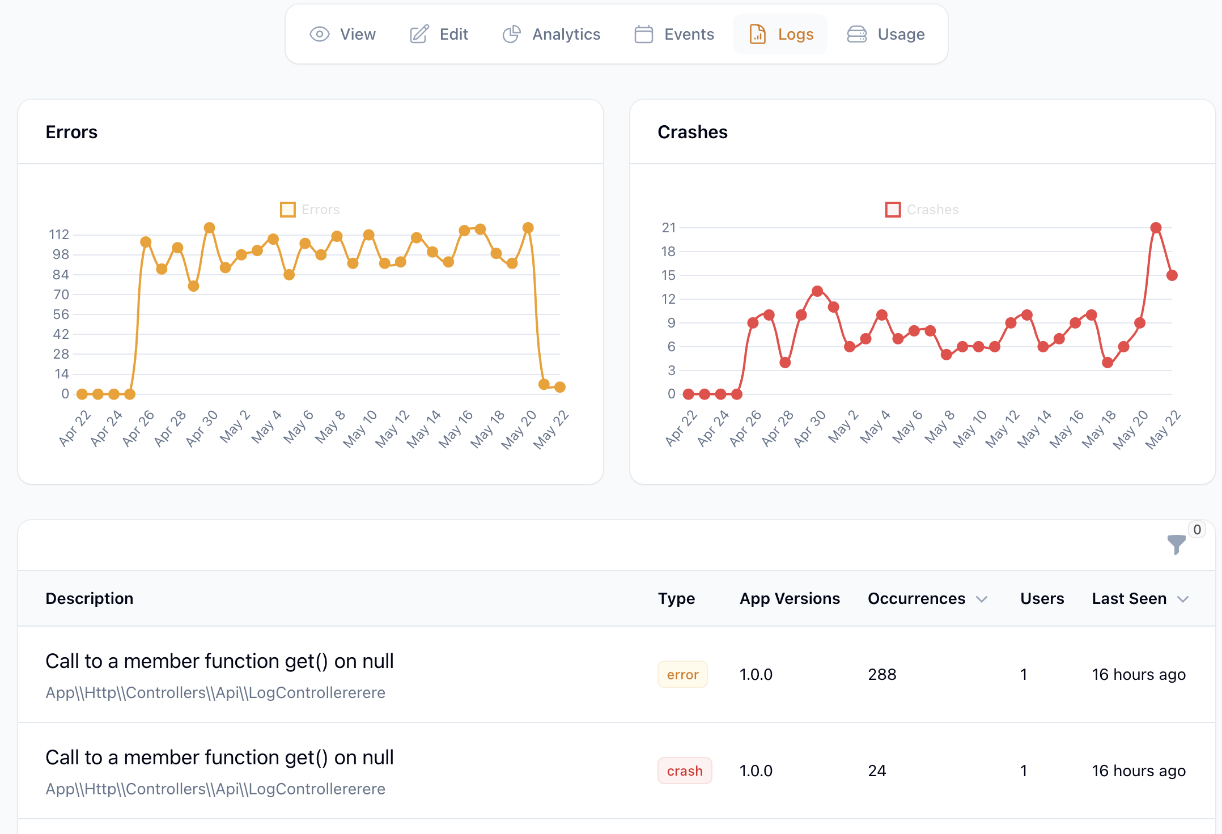Click peak crash data point near May 21
1222x834 pixels.
click(x=1156, y=228)
